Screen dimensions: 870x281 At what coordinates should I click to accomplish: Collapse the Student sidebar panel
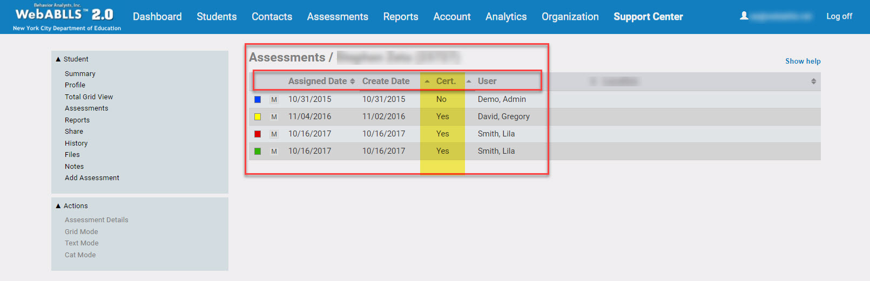tap(58, 59)
